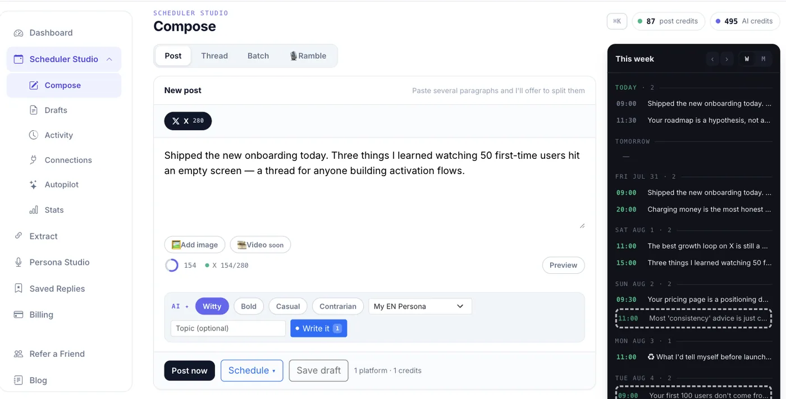
Task: Click the Connections plug icon
Action: click(34, 160)
